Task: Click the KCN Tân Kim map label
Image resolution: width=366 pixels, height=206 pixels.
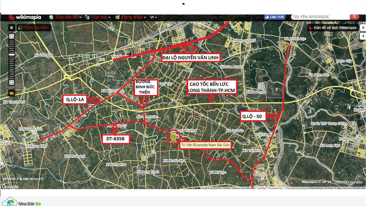Action: (265, 135)
